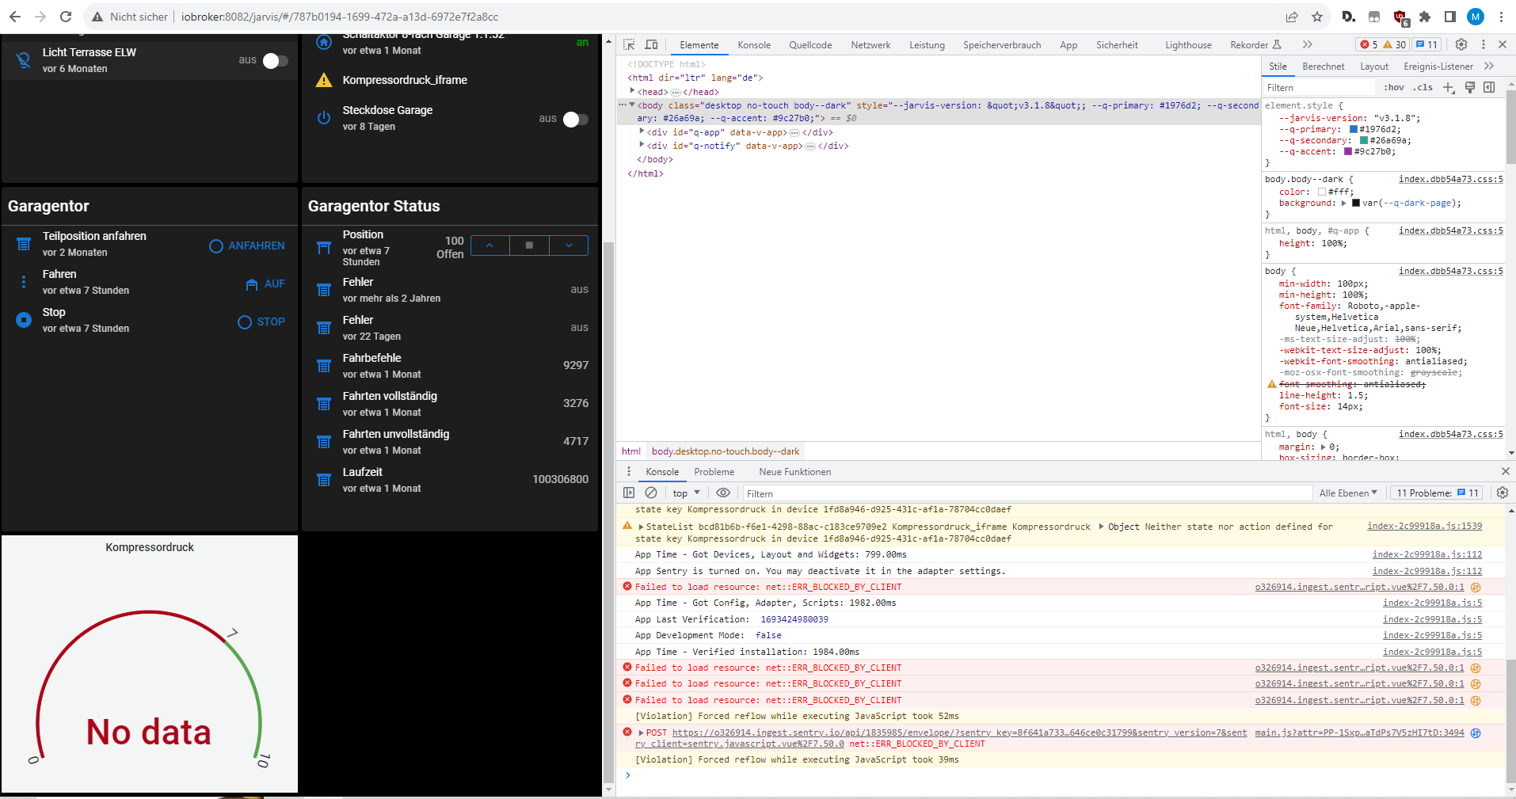Open the index-2c99918a.js:1539 source link
This screenshot has height=799, width=1516.
[x=1424, y=526]
